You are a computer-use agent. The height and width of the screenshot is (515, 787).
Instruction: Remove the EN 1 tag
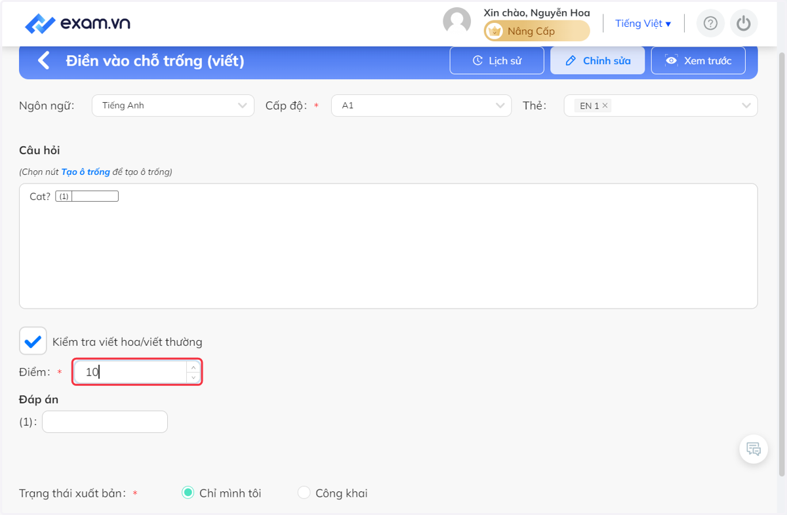click(x=605, y=105)
